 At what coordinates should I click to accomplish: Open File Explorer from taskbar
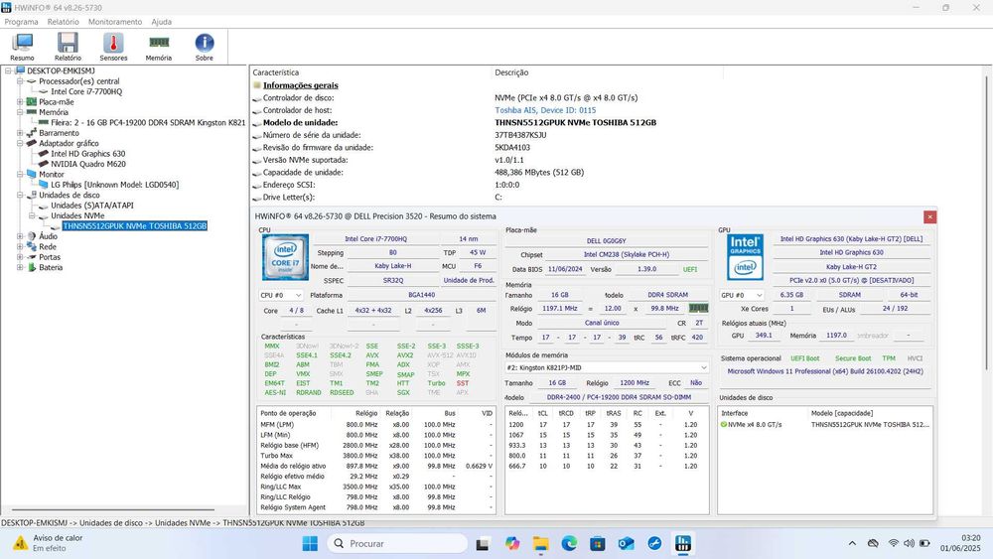(540, 543)
